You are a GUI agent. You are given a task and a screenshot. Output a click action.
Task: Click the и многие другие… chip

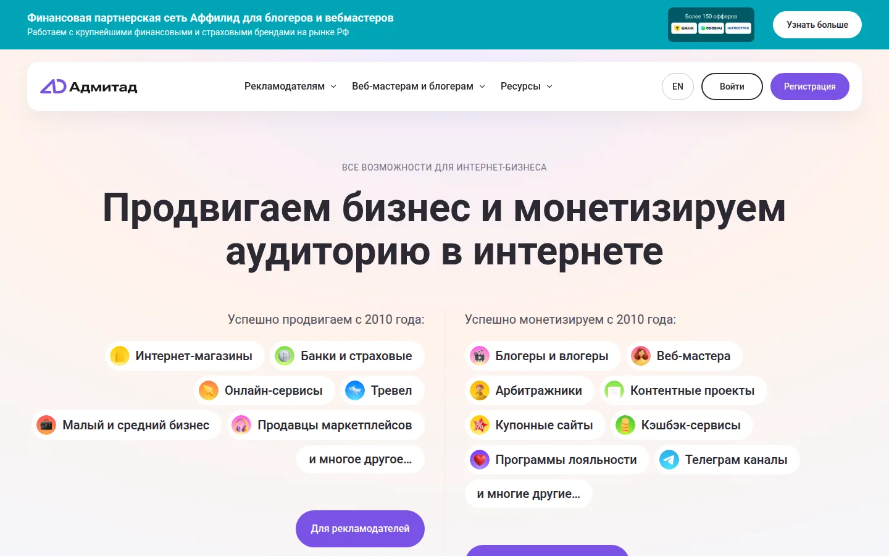pyautogui.click(x=528, y=494)
